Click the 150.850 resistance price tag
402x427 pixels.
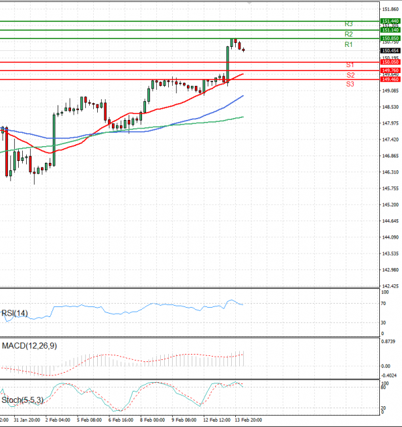(x=391, y=38)
